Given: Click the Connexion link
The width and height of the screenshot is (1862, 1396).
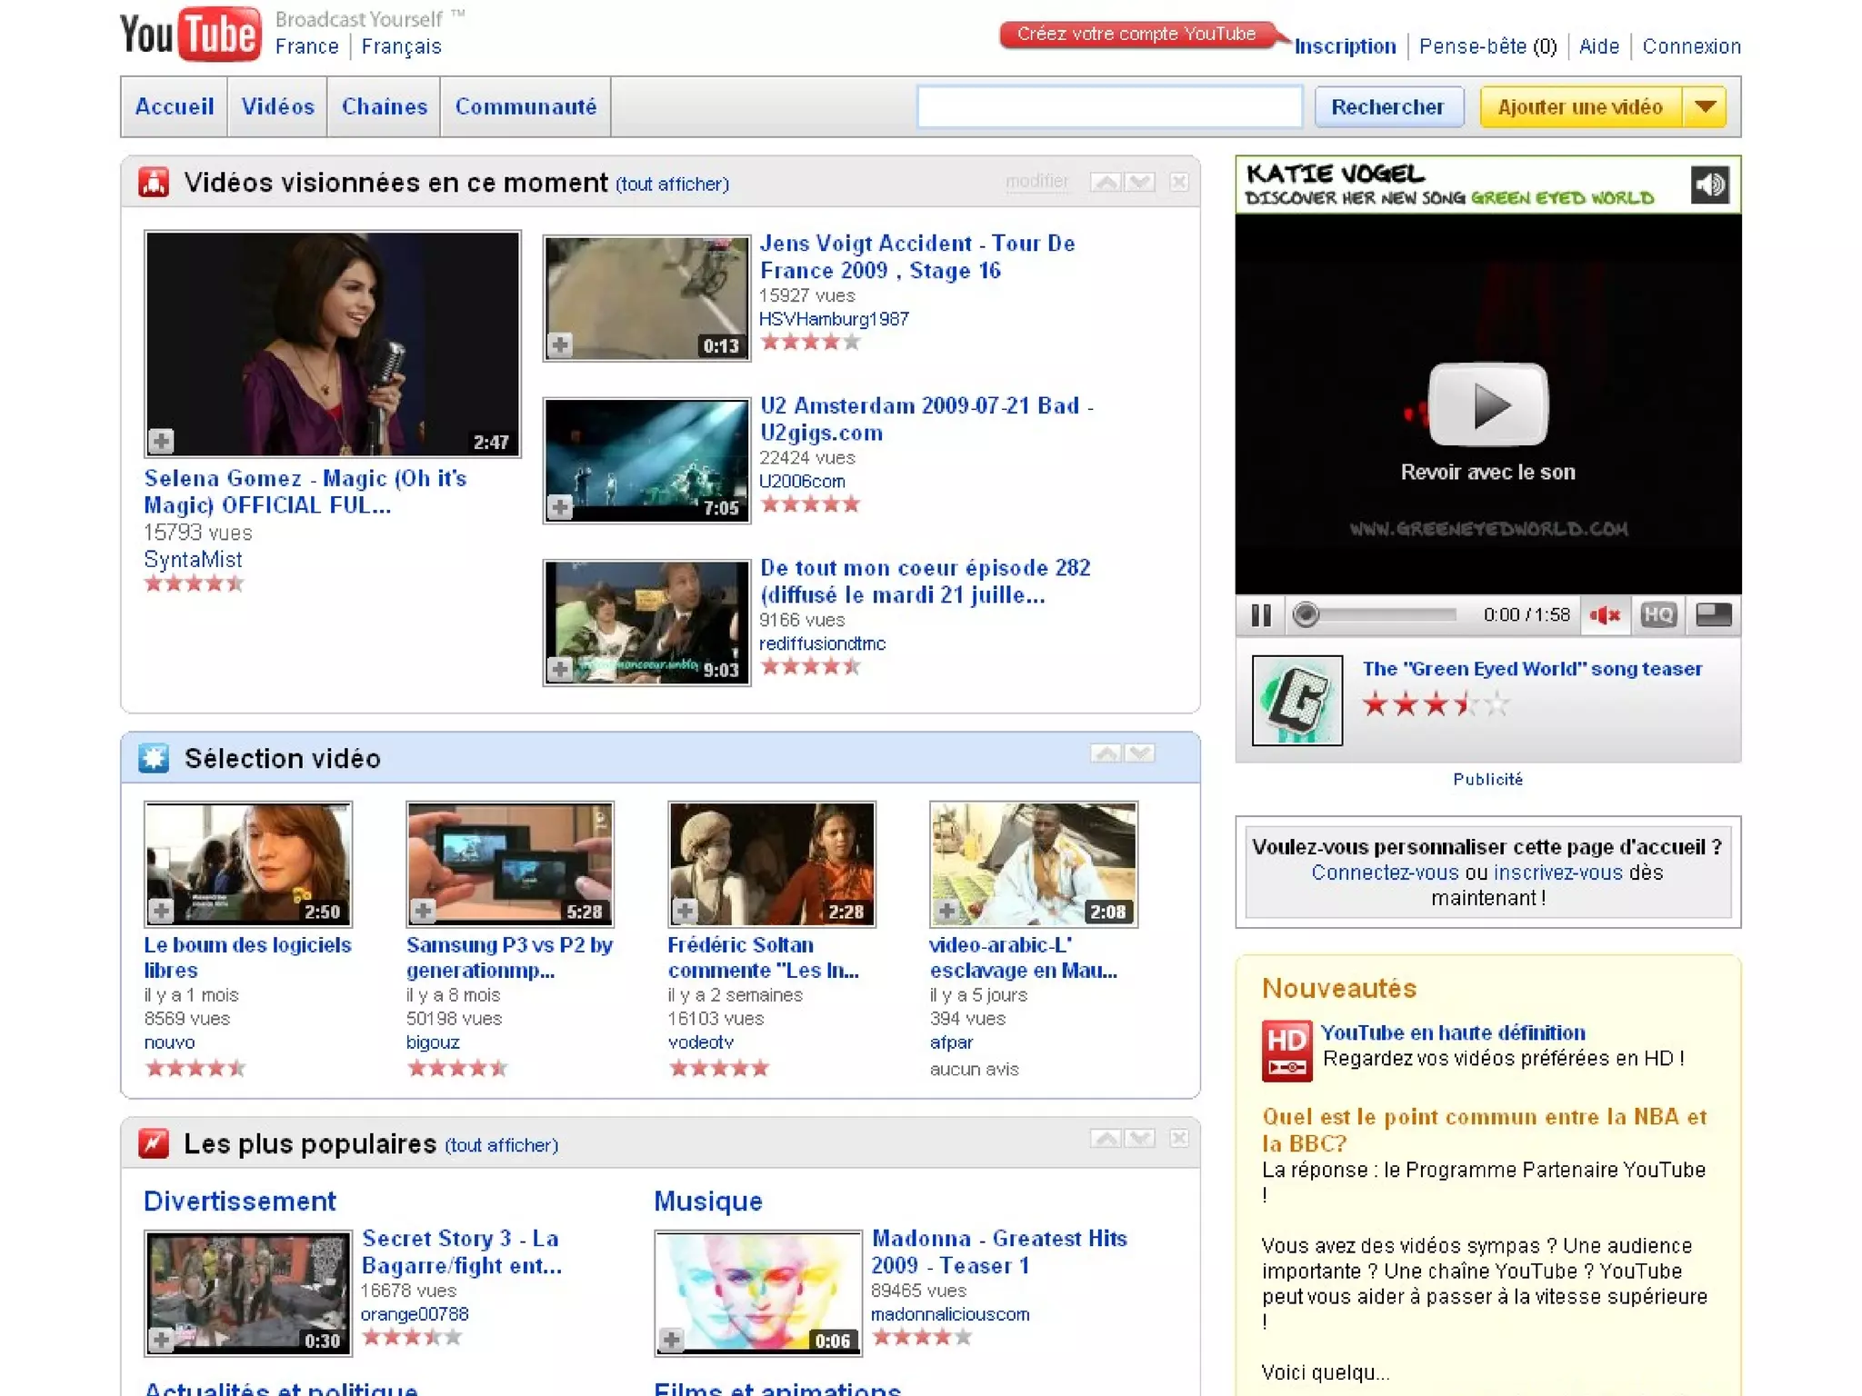Looking at the screenshot, I should [x=1691, y=46].
